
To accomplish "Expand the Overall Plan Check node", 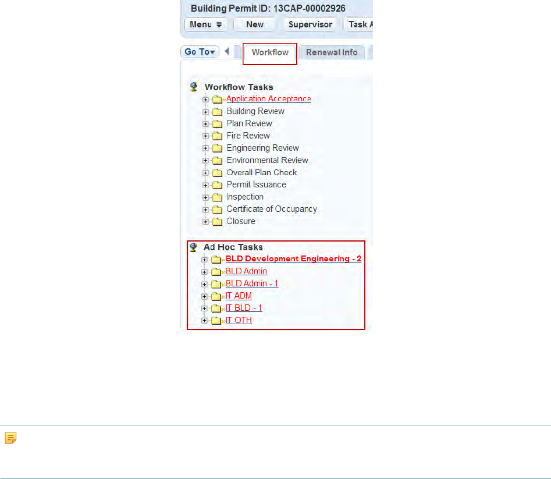I will [205, 173].
